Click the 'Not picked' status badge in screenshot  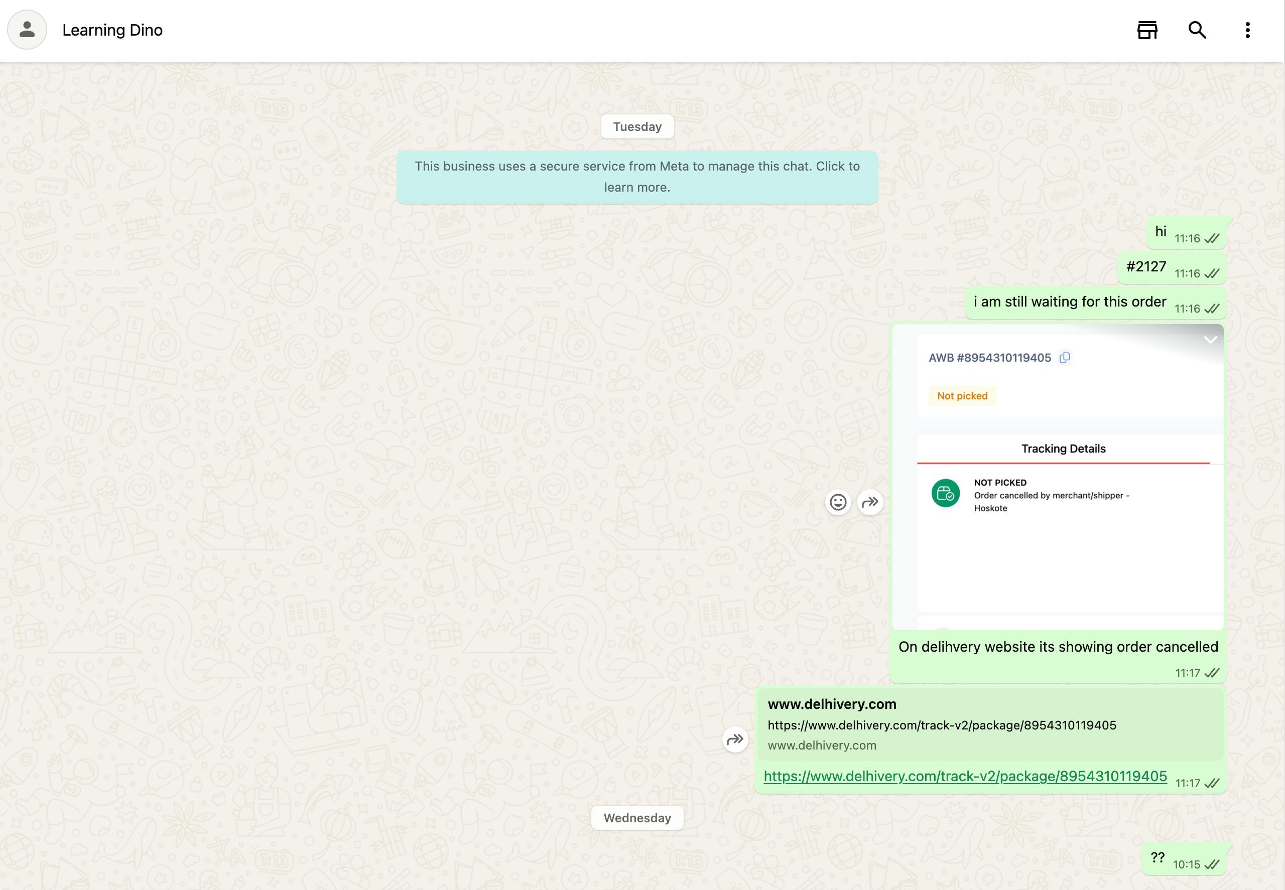962,396
